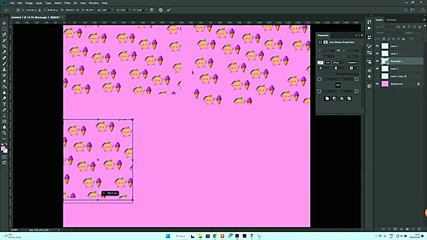Switch to the Channels tab
The height and width of the screenshot is (240, 427).
[x=392, y=20]
